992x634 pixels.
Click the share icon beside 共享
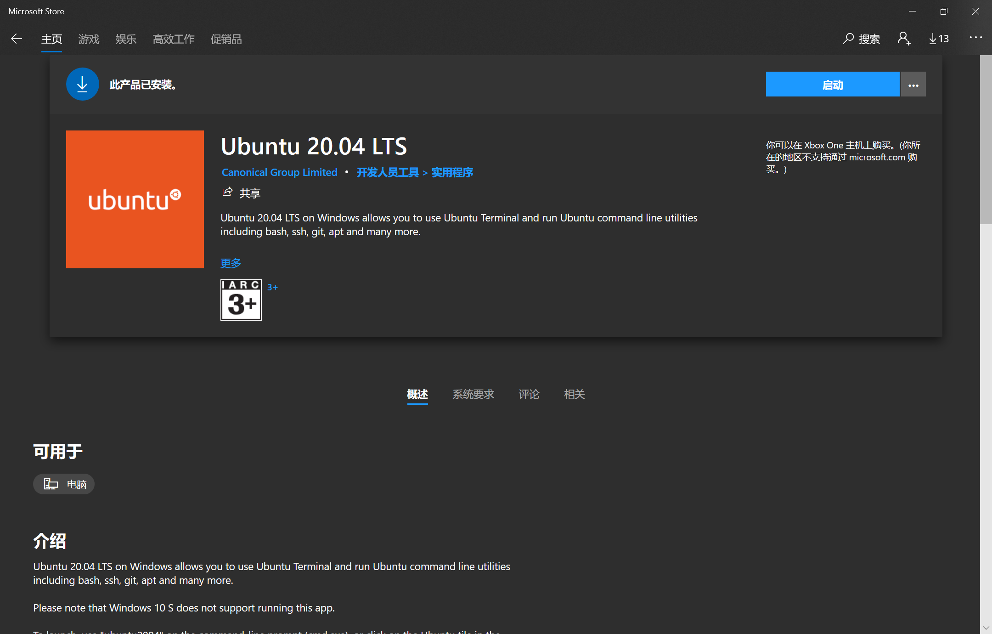227,192
